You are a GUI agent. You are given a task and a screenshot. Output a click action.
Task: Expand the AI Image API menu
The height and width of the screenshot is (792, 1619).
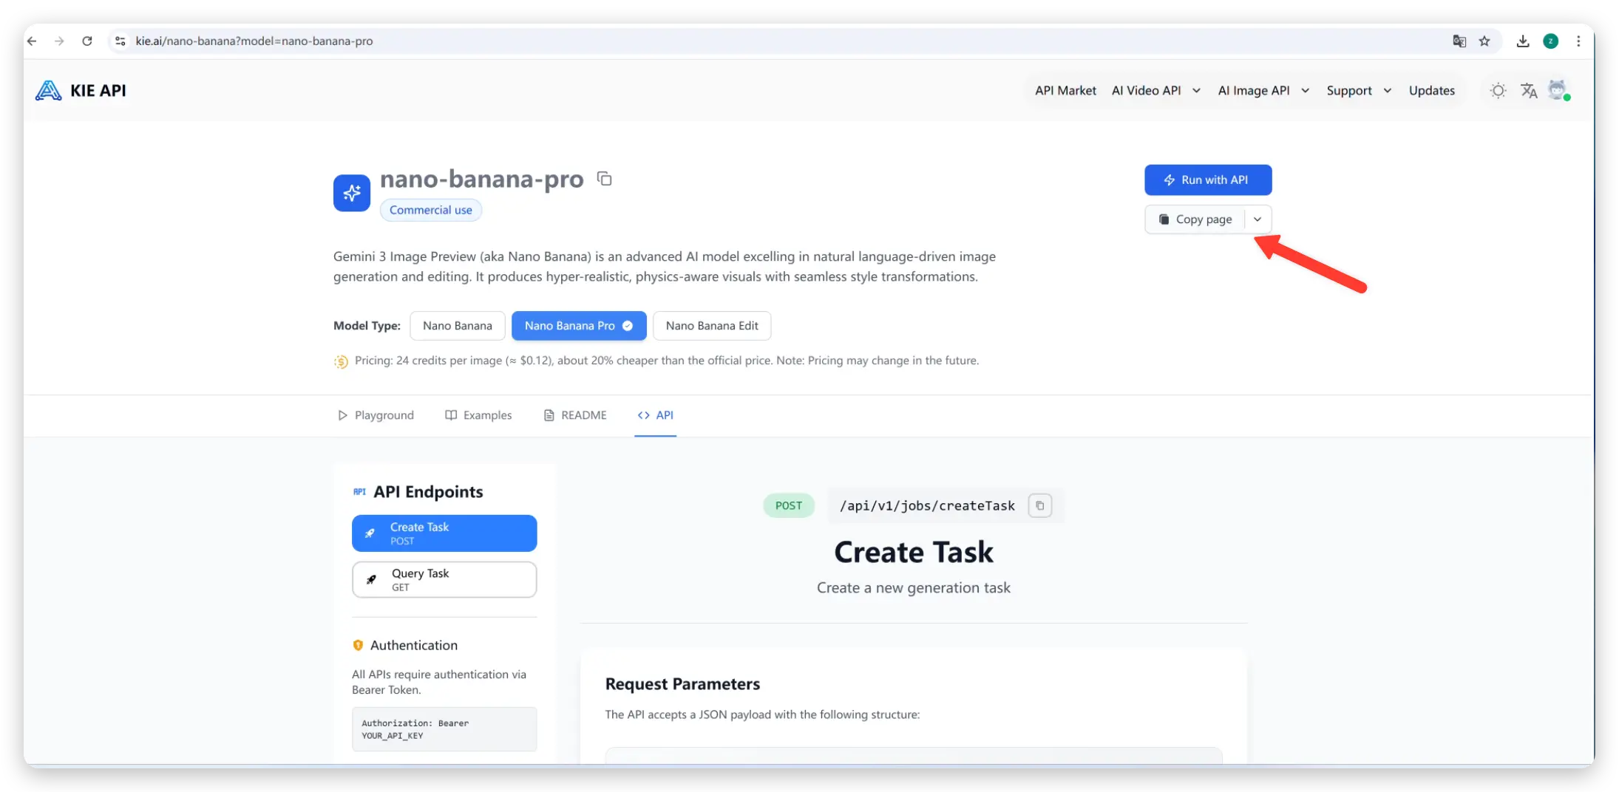pyautogui.click(x=1264, y=90)
